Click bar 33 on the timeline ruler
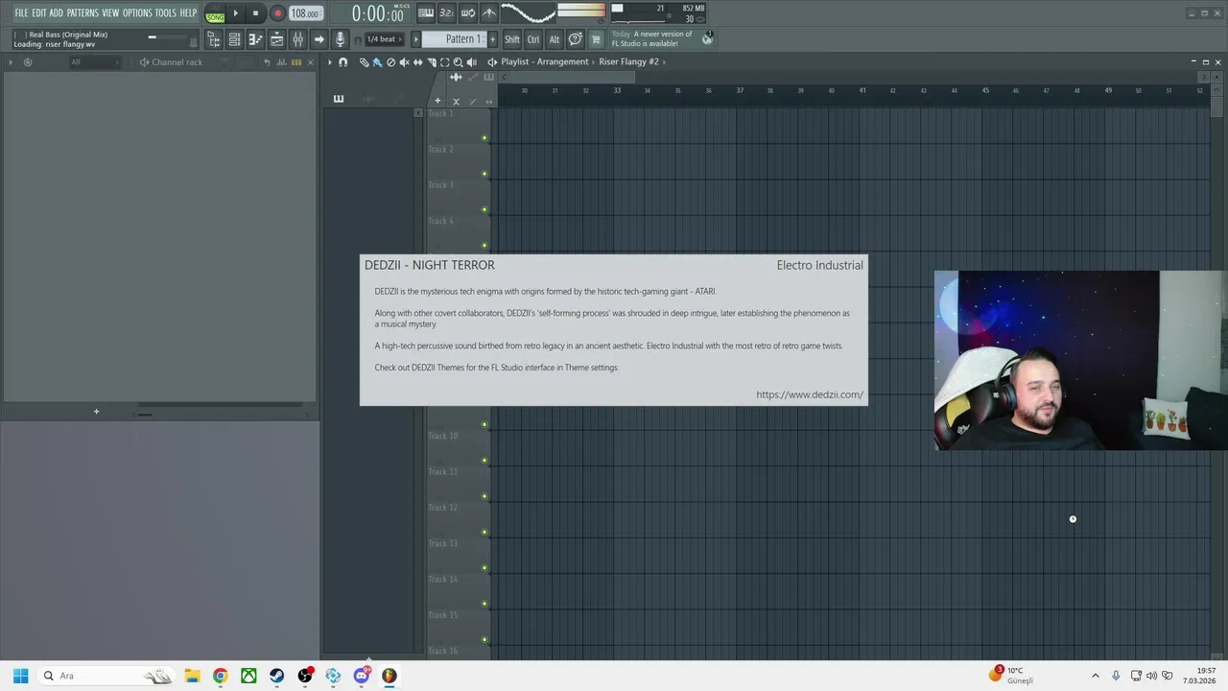The width and height of the screenshot is (1228, 691). [617, 90]
